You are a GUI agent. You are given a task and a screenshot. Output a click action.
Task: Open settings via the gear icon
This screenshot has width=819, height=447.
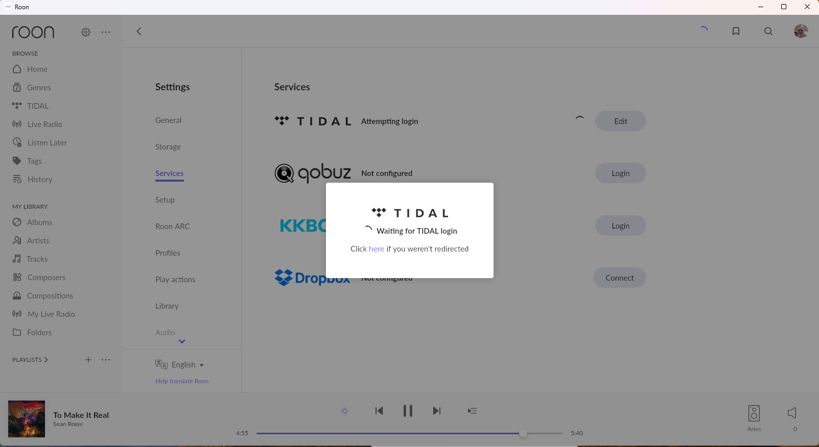pos(86,32)
